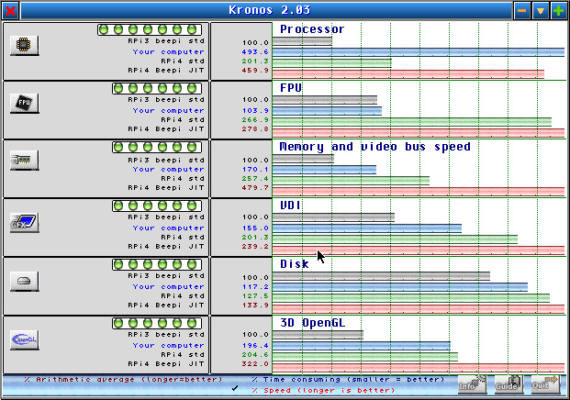Image resolution: width=570 pixels, height=400 pixels.
Task: Click VDI value 239.2
Action: [x=255, y=246]
